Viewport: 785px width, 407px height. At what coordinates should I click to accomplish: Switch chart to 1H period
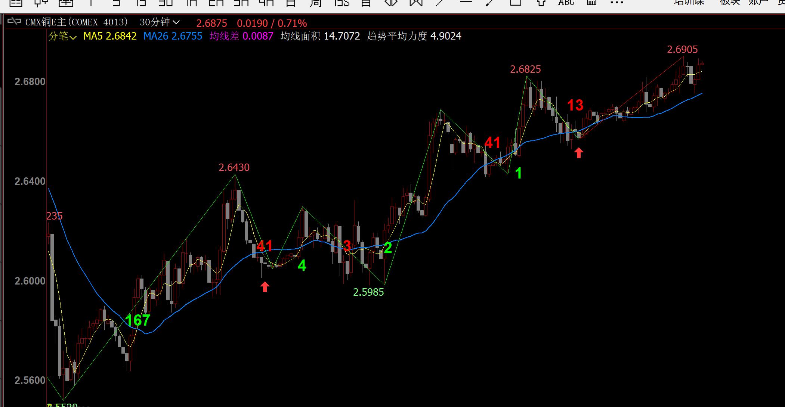(191, 3)
